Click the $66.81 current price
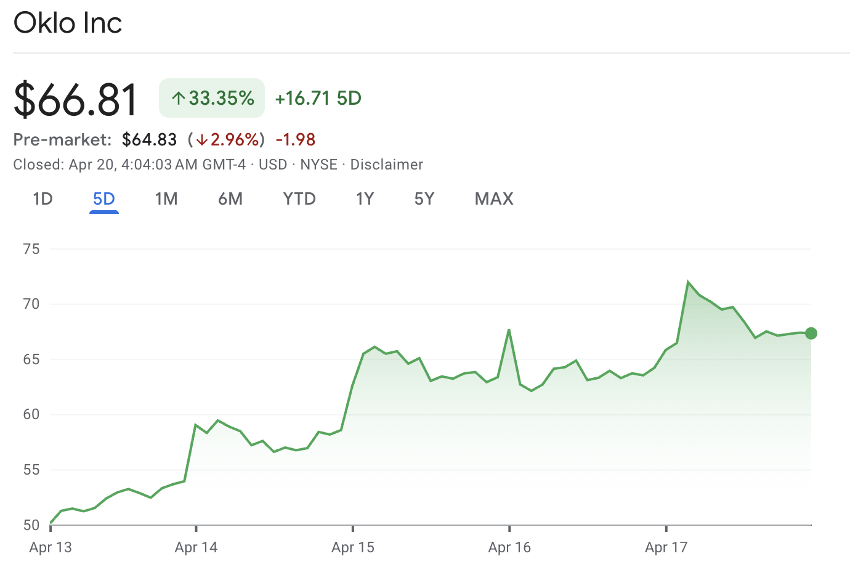850x572 pixels. pos(76,99)
